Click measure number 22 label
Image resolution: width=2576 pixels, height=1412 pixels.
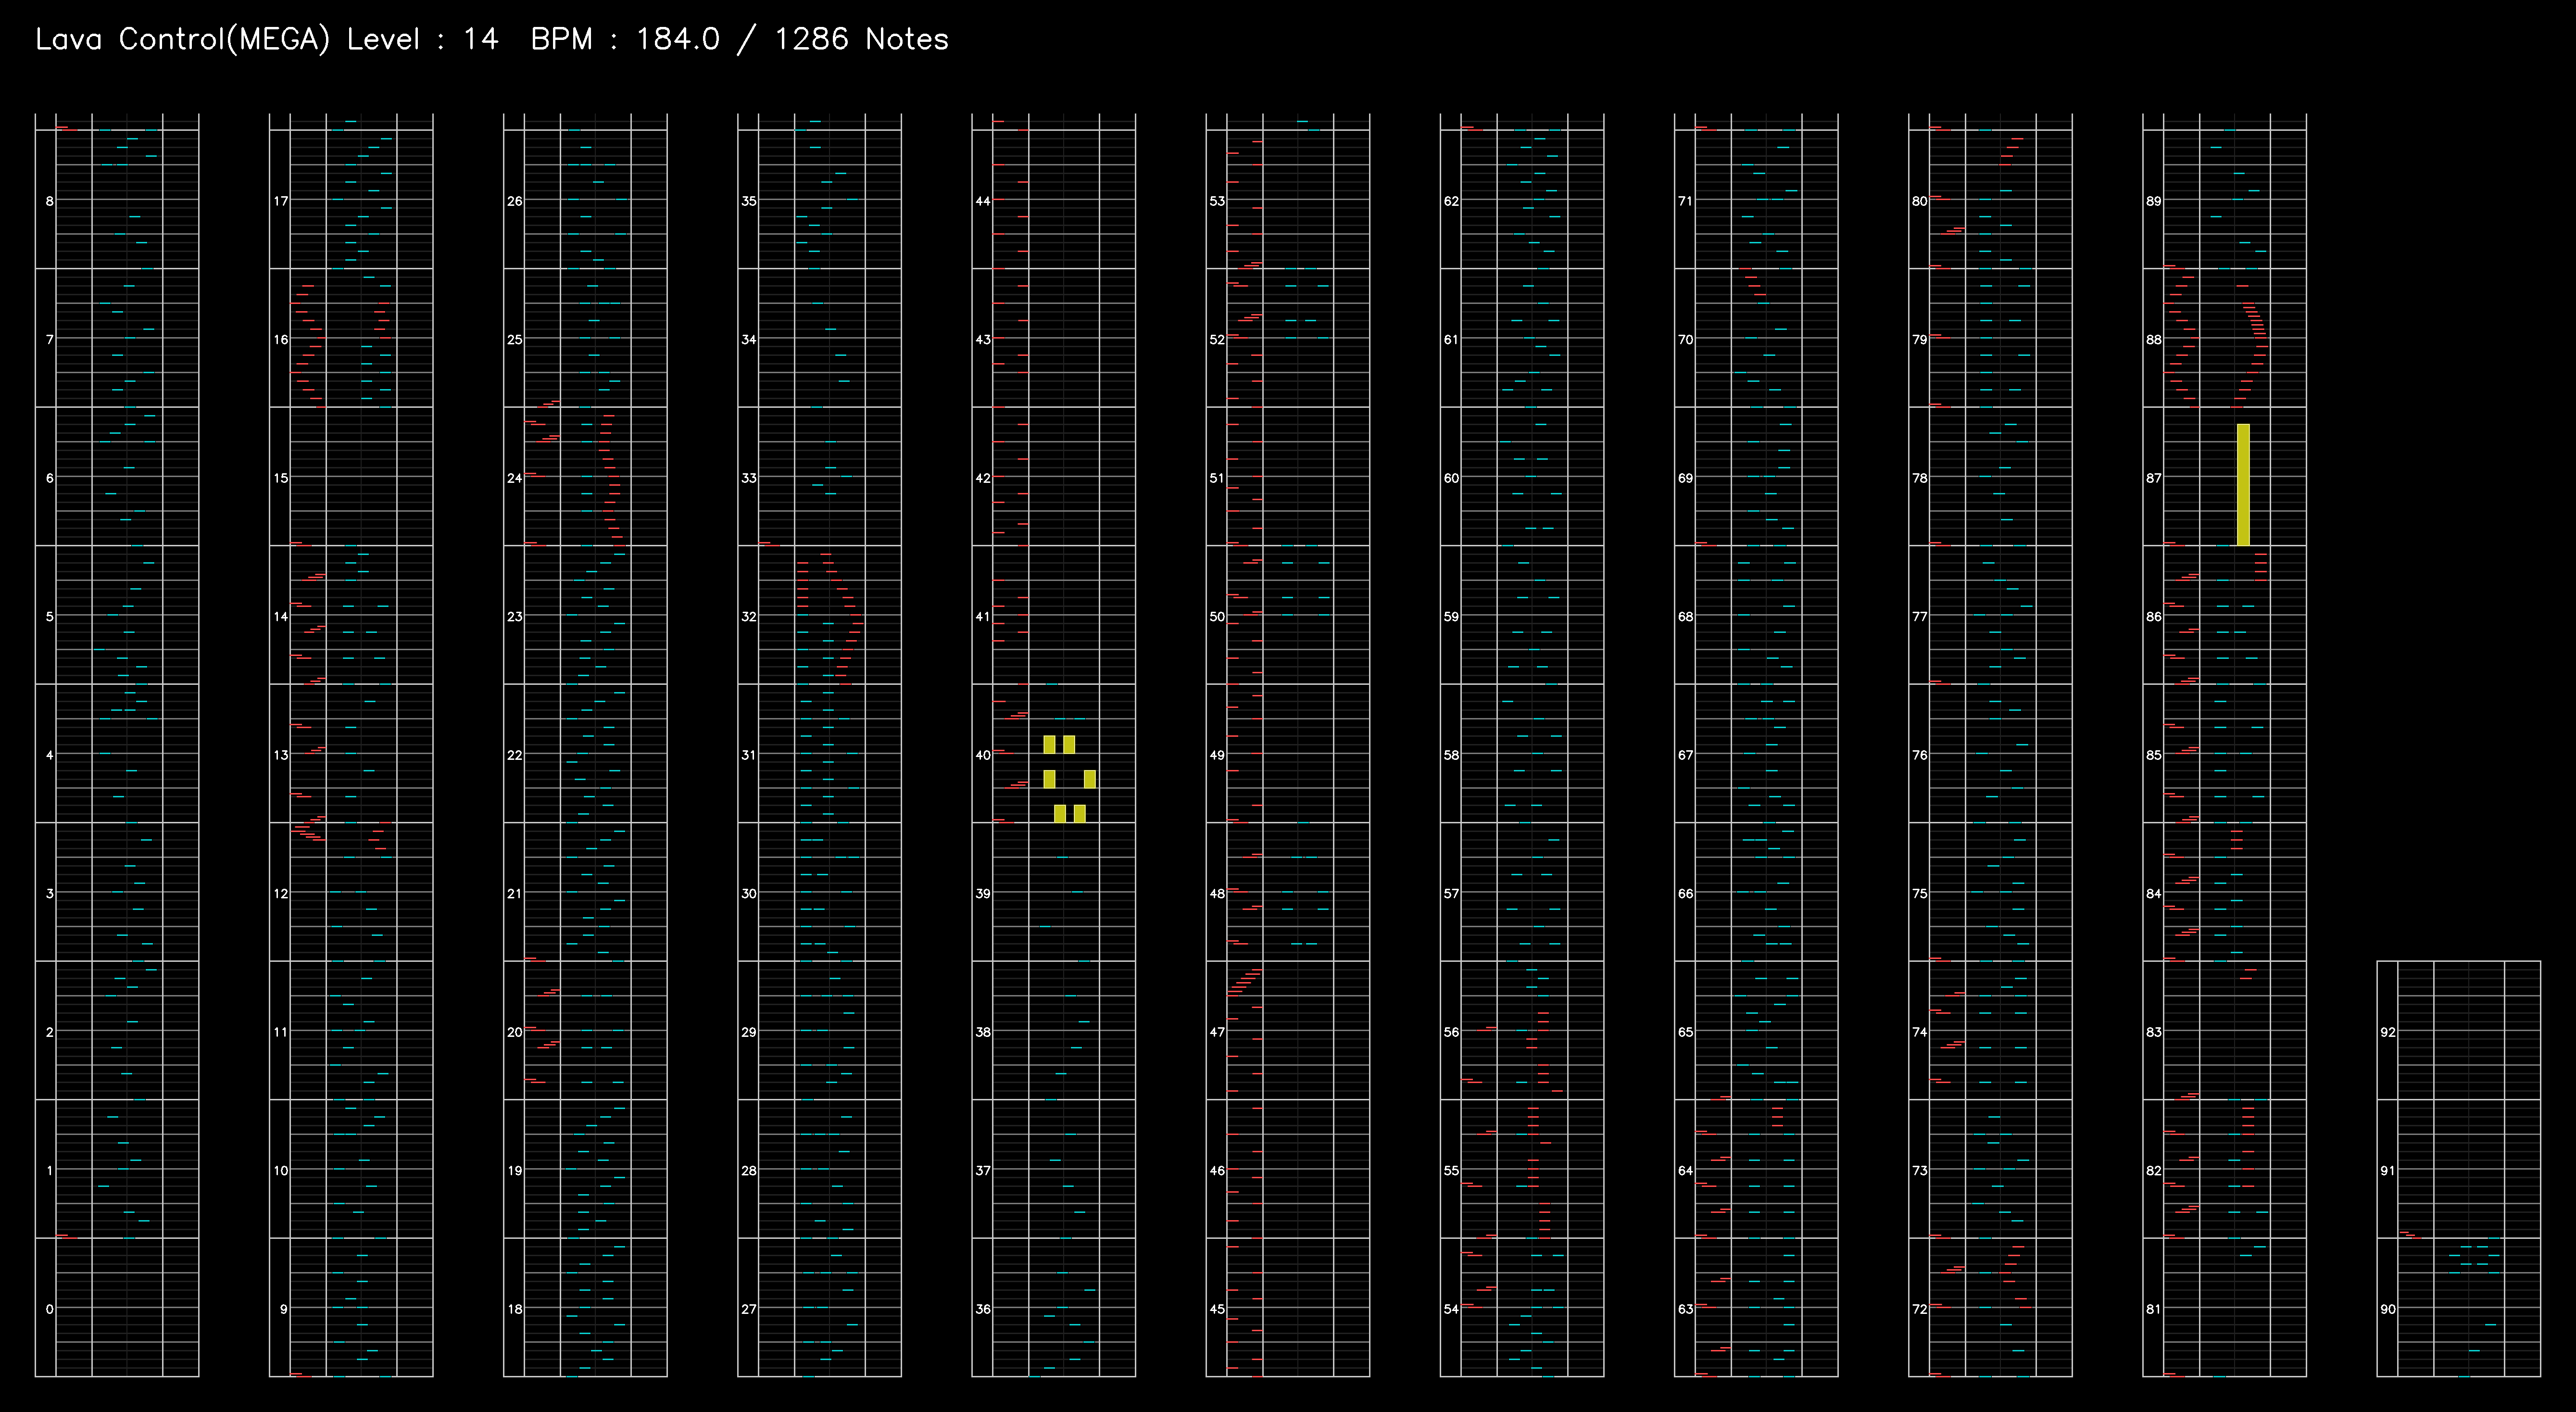point(515,755)
